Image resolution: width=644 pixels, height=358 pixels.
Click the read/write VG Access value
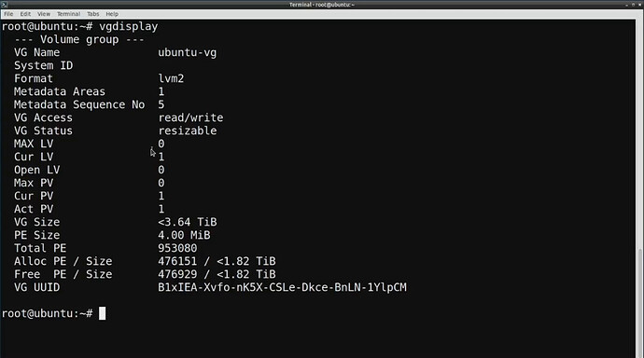click(x=190, y=117)
